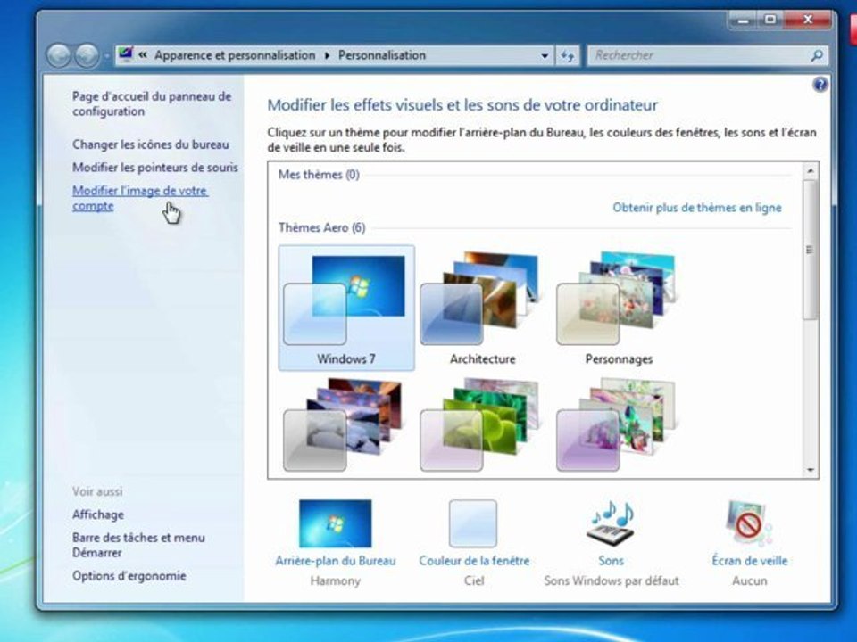The height and width of the screenshot is (642, 857).
Task: Click the Ciel label under window color
Action: (x=474, y=580)
